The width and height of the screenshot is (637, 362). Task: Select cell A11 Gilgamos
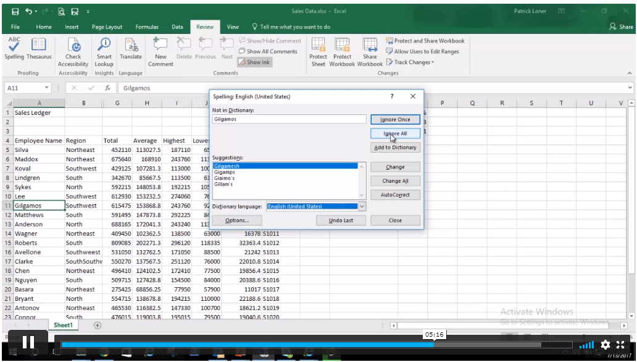[x=39, y=206]
